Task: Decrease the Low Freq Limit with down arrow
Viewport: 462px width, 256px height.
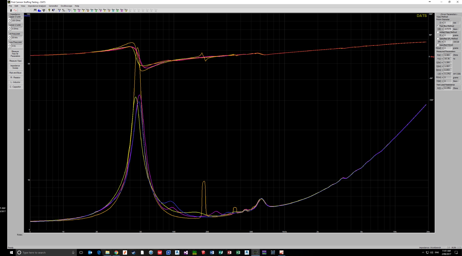Action: tap(9, 47)
